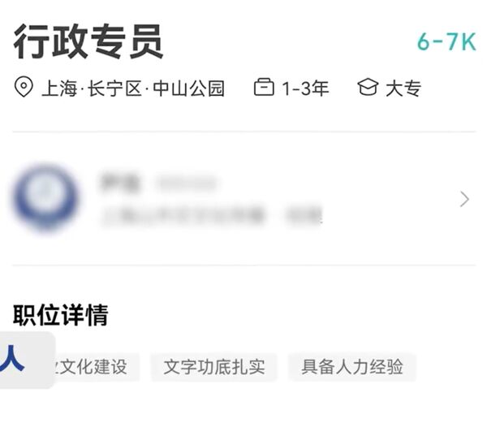Click the 6-7K salary label
Image resolution: width=487 pixels, height=427 pixels.
coord(446,41)
